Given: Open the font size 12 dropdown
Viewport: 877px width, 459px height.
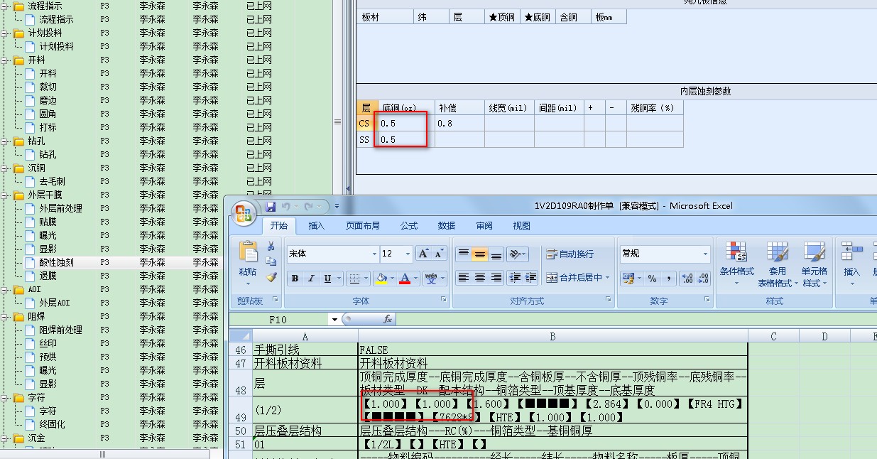Looking at the screenshot, I should [408, 254].
